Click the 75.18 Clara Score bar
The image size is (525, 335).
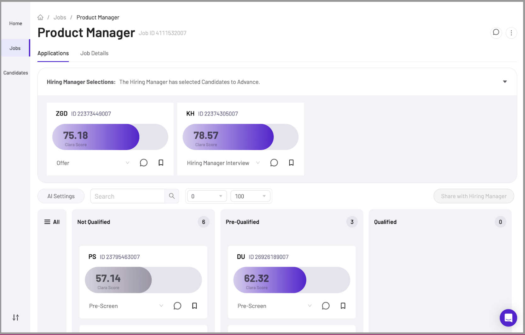click(95, 137)
